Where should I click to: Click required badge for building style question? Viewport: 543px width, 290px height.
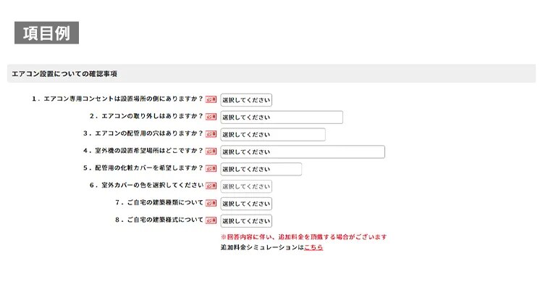(x=211, y=220)
